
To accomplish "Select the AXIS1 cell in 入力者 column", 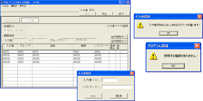I will [10, 55].
